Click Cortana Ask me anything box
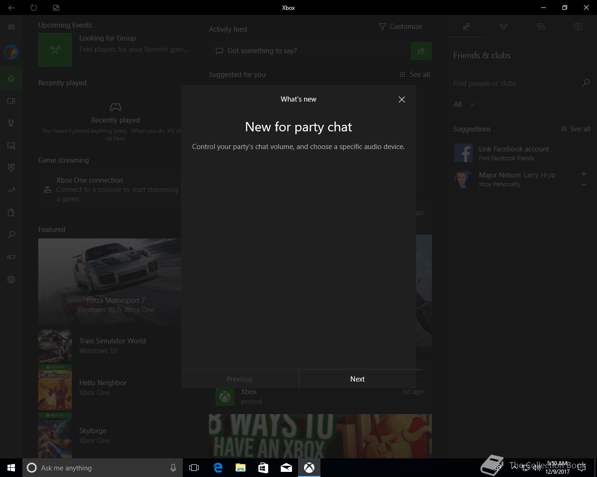The image size is (597, 477). (x=102, y=468)
